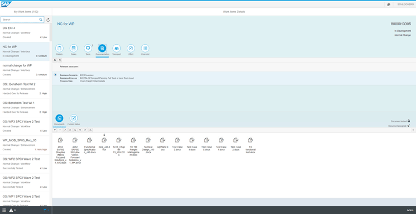Open Test Case 3.docx document

[177, 144]
